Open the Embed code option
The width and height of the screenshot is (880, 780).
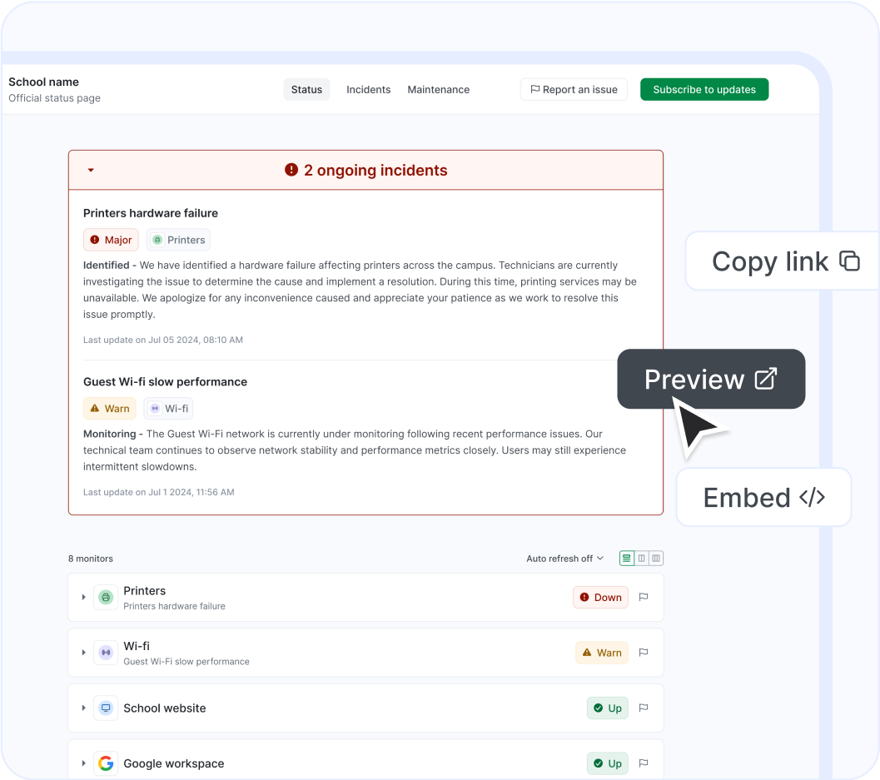click(762, 497)
